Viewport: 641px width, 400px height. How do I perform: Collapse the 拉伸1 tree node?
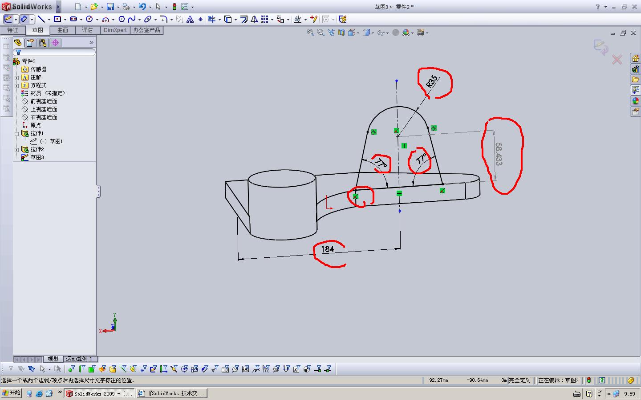[x=17, y=133]
